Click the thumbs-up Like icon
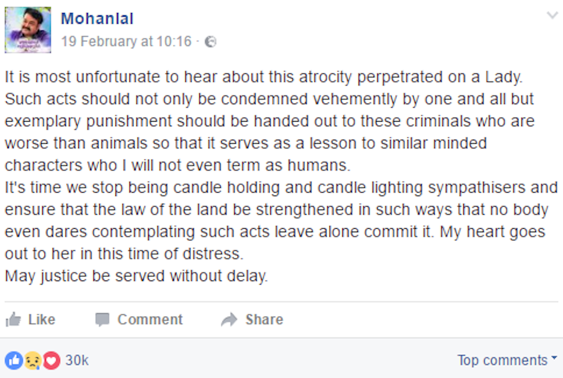This screenshot has width=563, height=378. click(14, 319)
